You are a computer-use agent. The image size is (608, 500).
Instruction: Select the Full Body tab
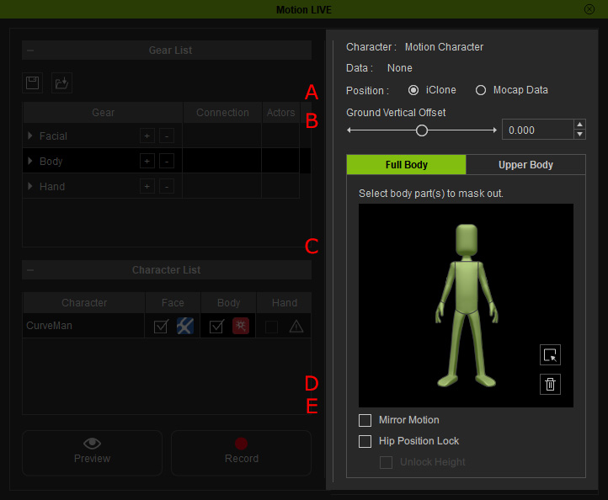click(x=406, y=164)
